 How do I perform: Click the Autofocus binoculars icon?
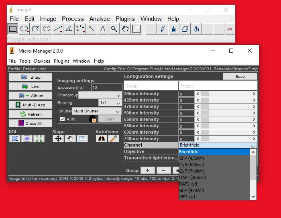click(x=101, y=139)
